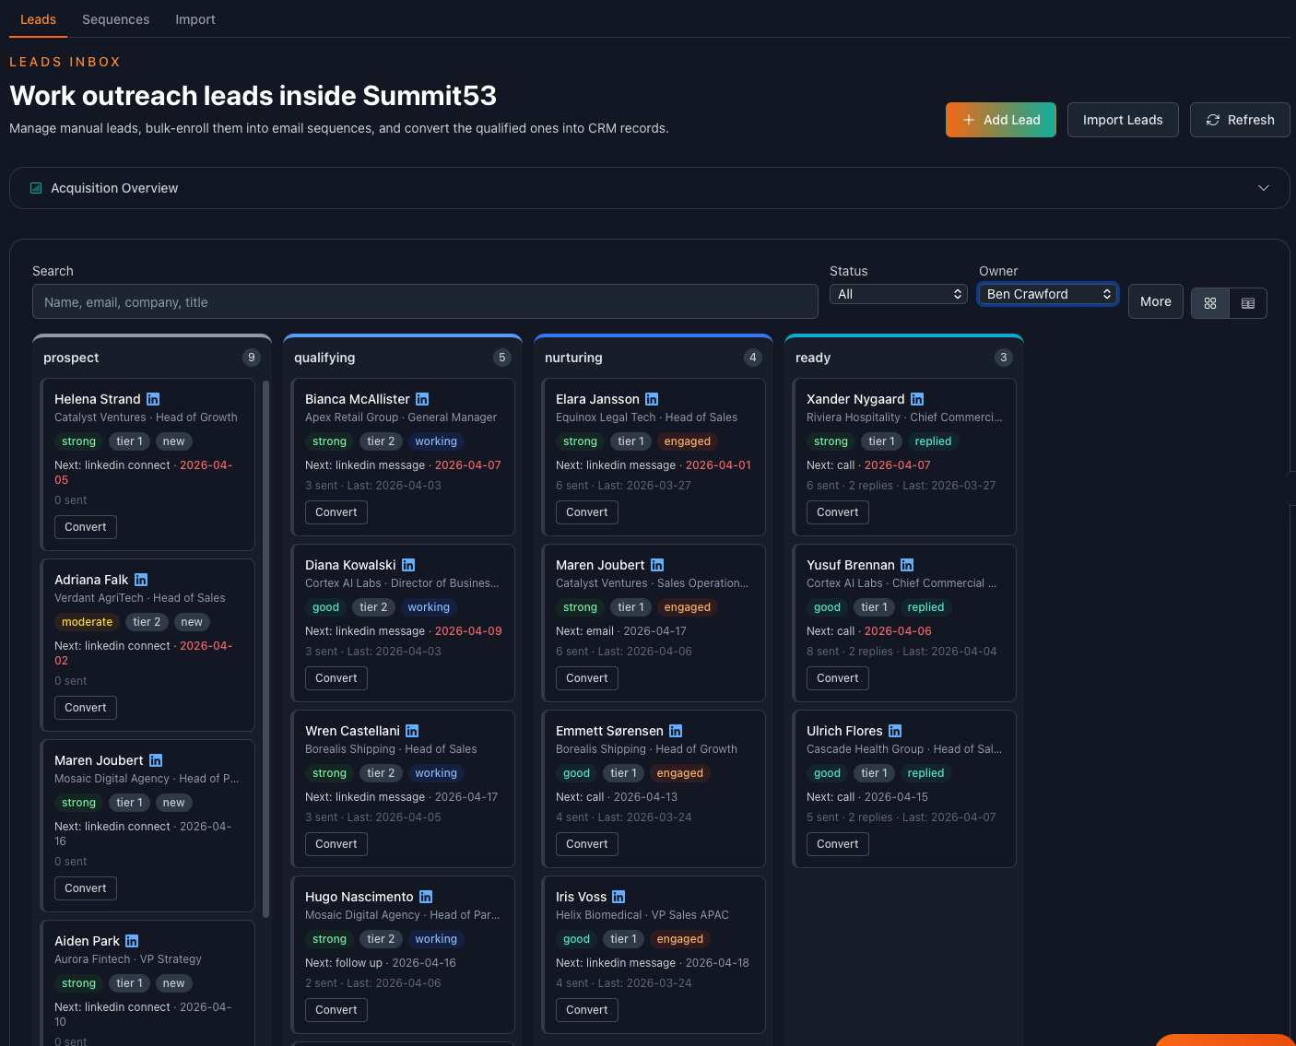
Task: Click LinkedIn icon next to Bianca McAllister
Action: pos(422,399)
